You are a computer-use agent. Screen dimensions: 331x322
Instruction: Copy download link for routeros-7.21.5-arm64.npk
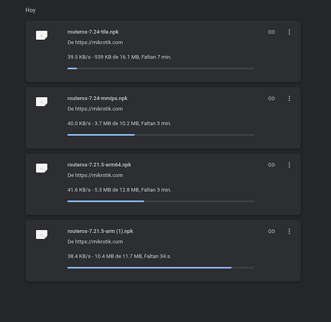pos(271,165)
